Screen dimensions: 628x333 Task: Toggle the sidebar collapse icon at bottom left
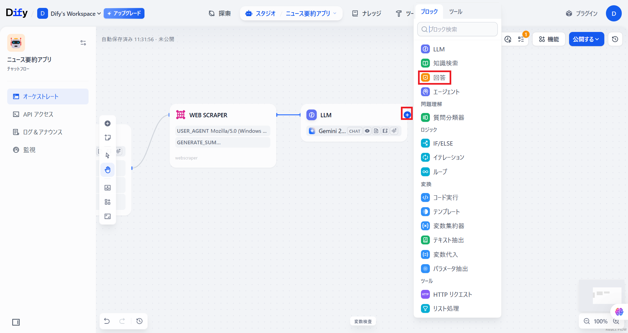tap(16, 322)
